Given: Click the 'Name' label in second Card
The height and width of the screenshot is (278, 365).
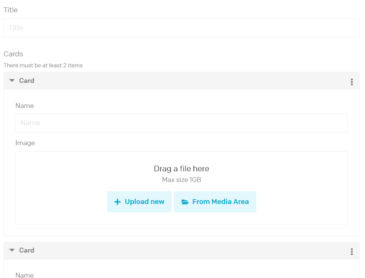Looking at the screenshot, I should [x=25, y=275].
